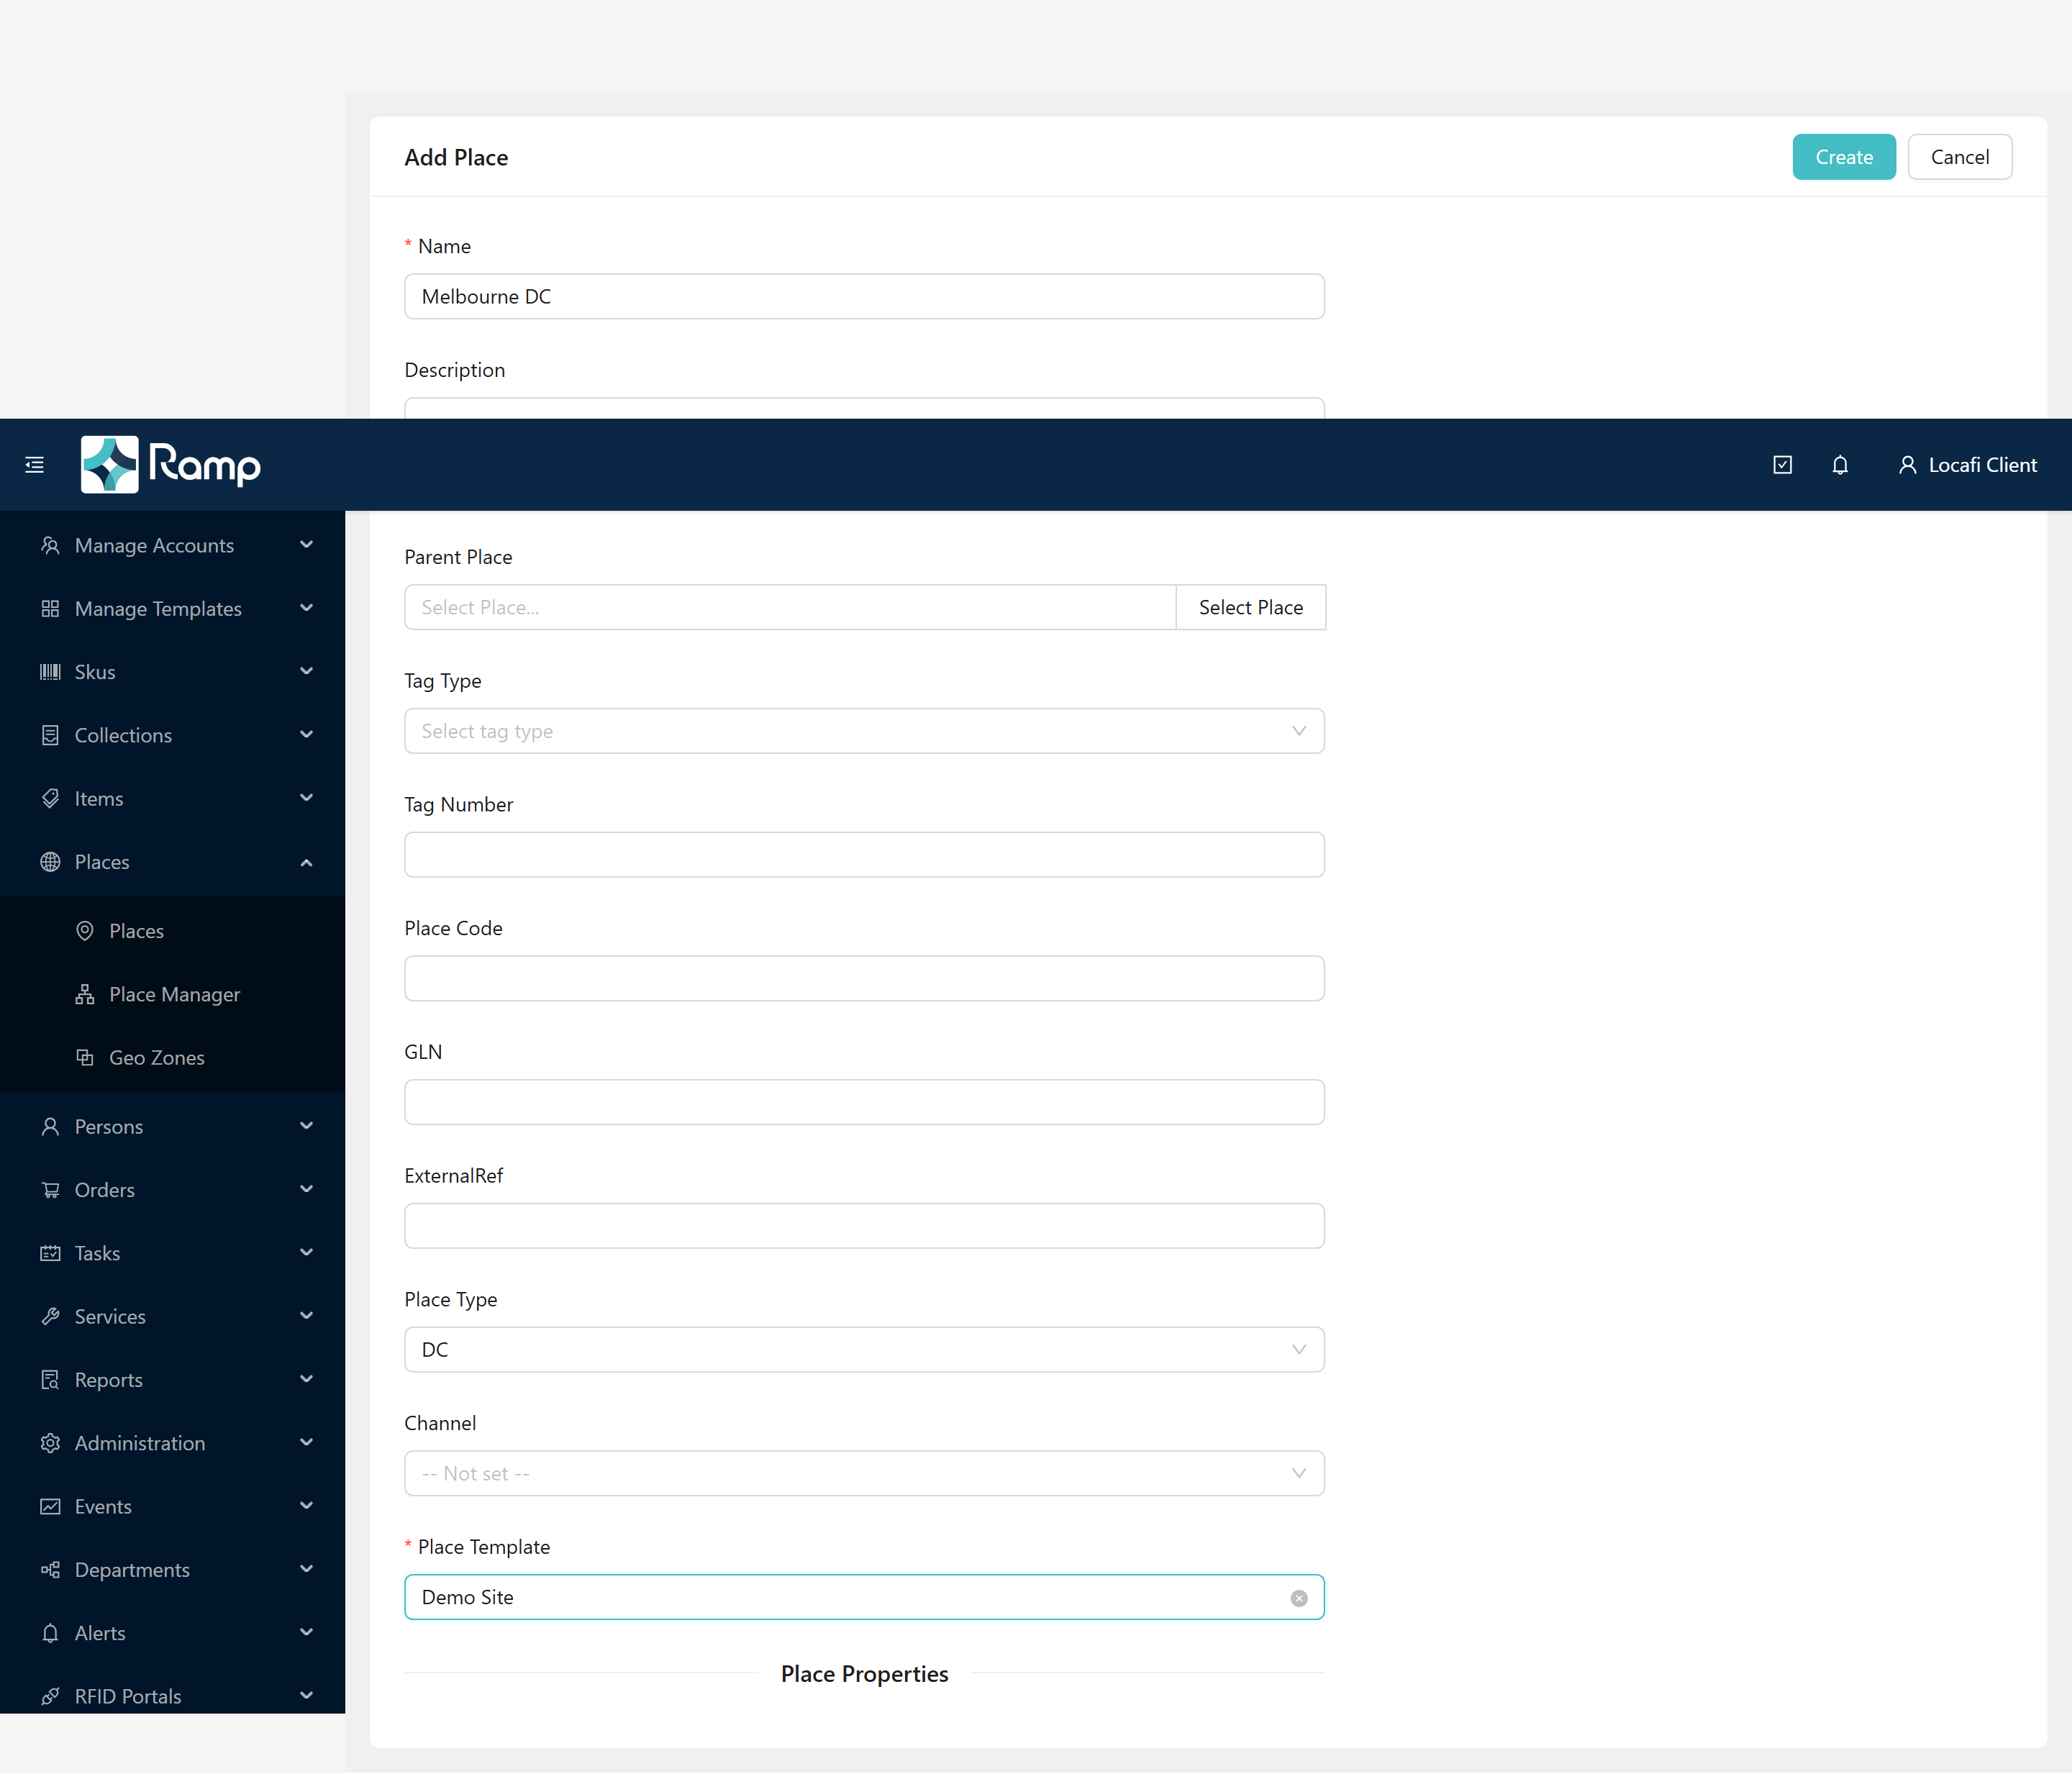
Task: Expand the Reports menu chevron
Action: coord(306,1379)
